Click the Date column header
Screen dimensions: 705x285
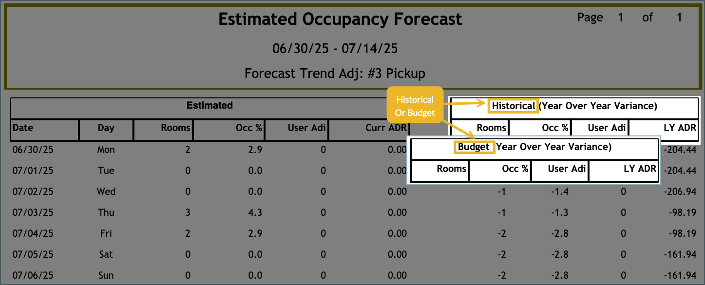(23, 128)
